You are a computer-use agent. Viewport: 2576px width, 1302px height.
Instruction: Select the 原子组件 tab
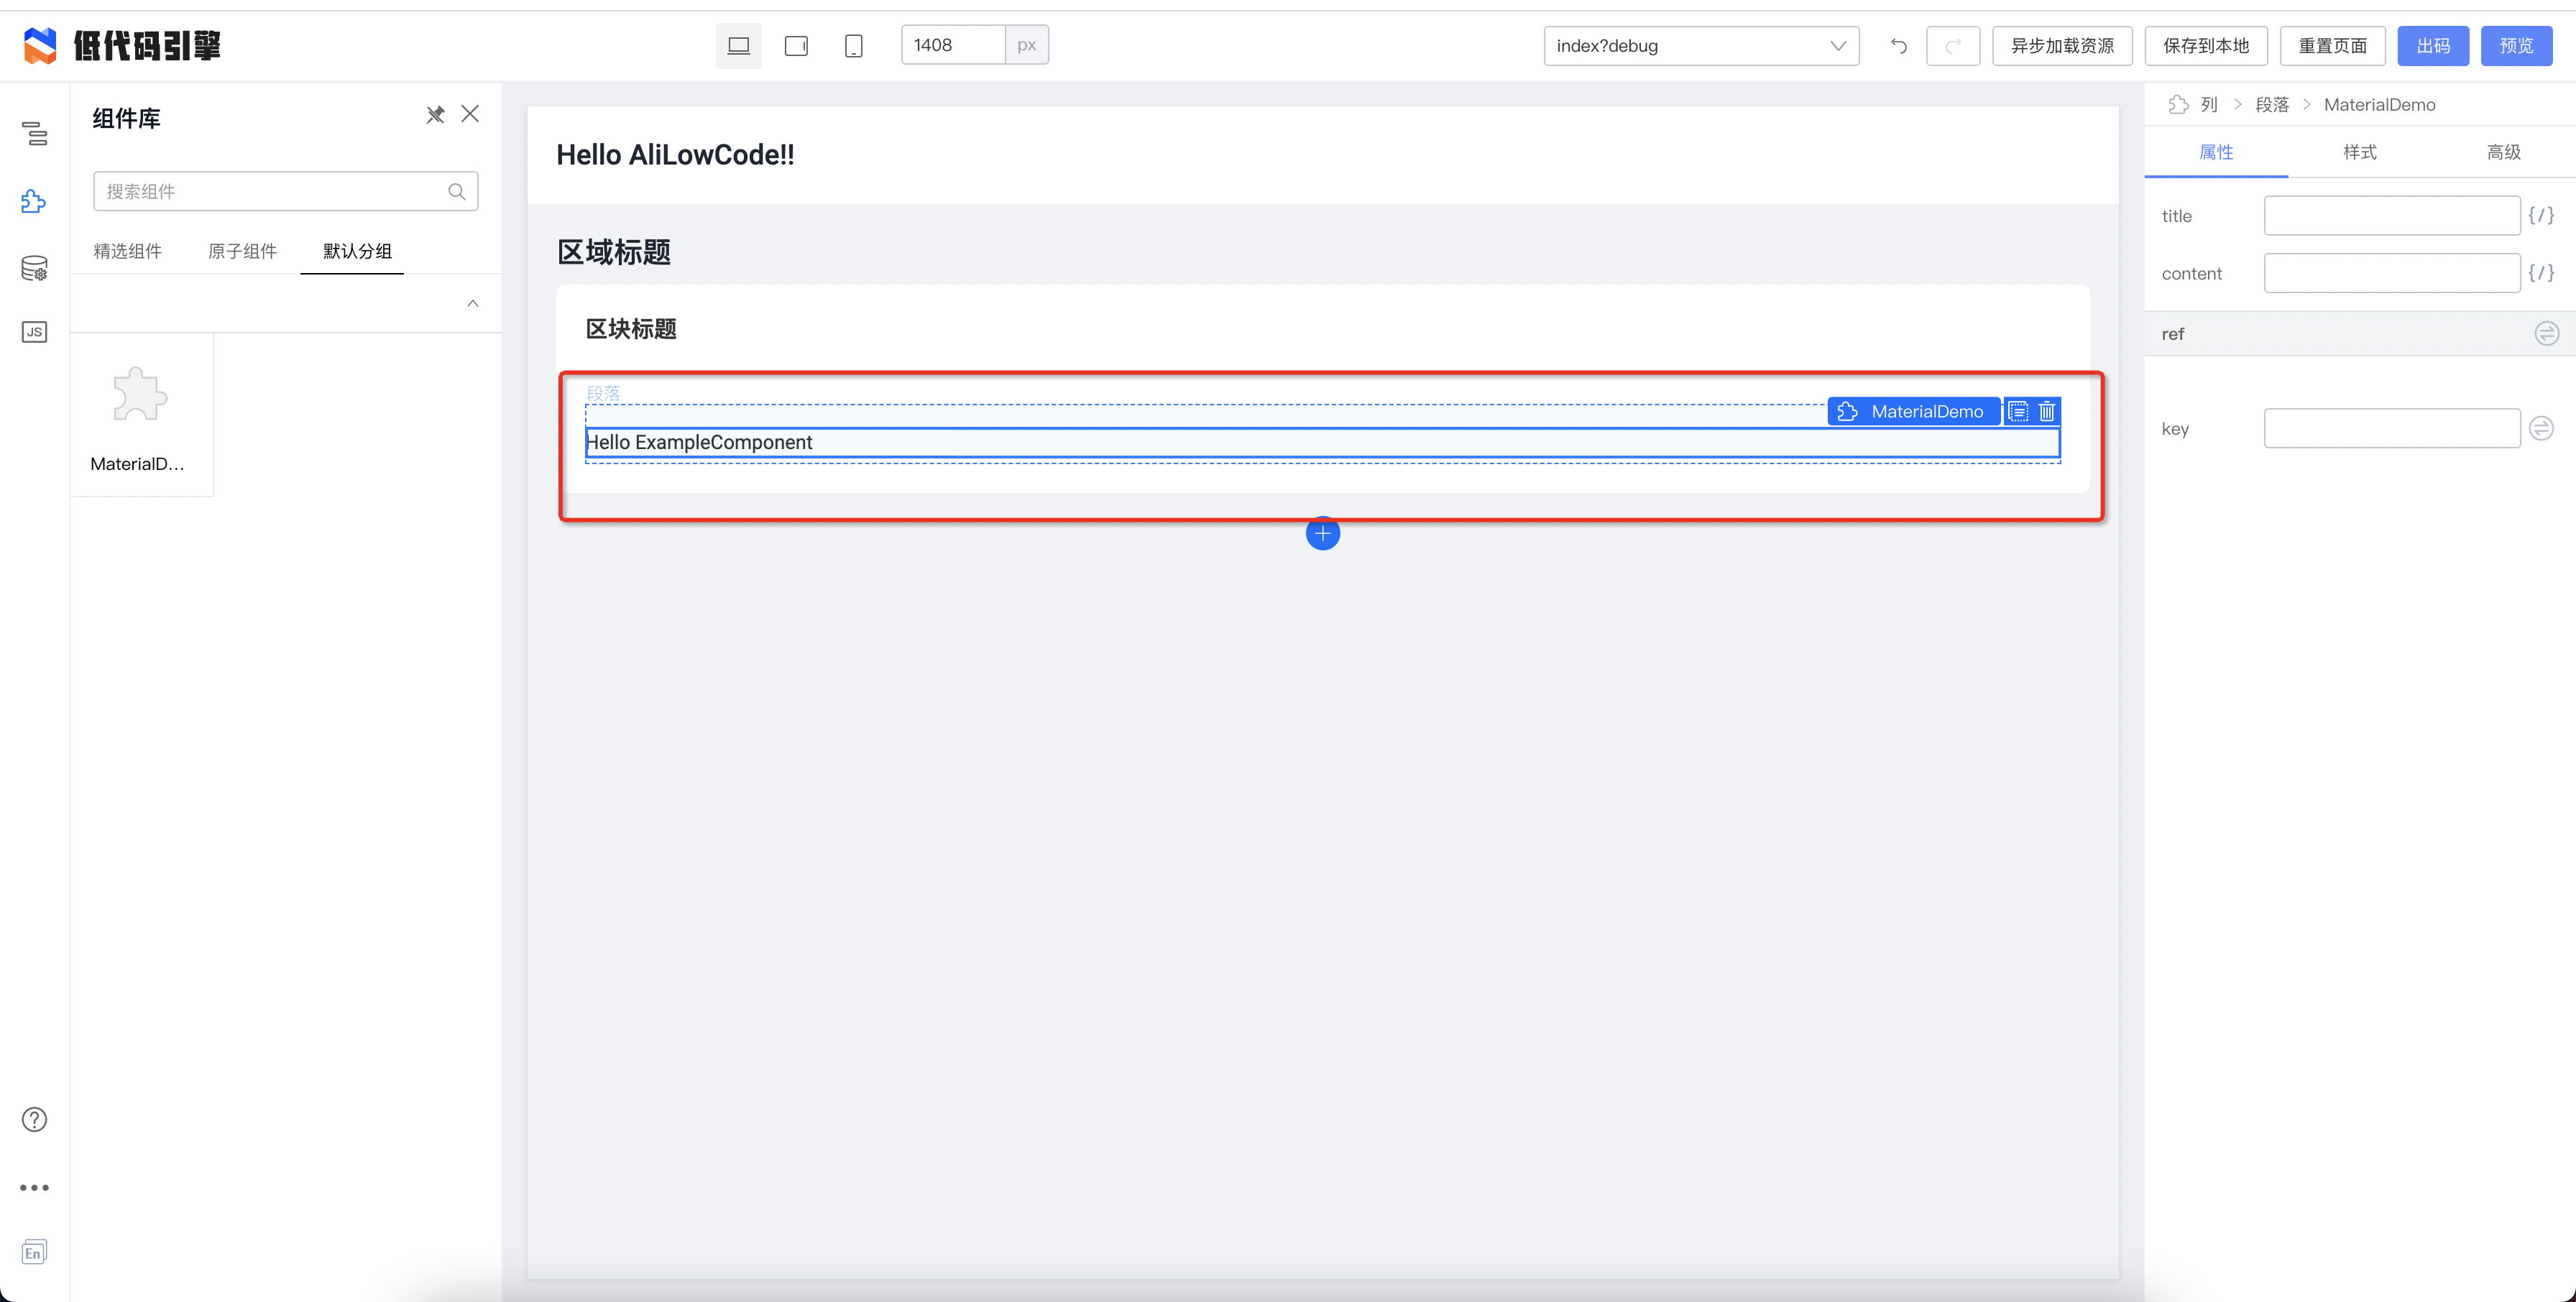pyautogui.click(x=242, y=251)
